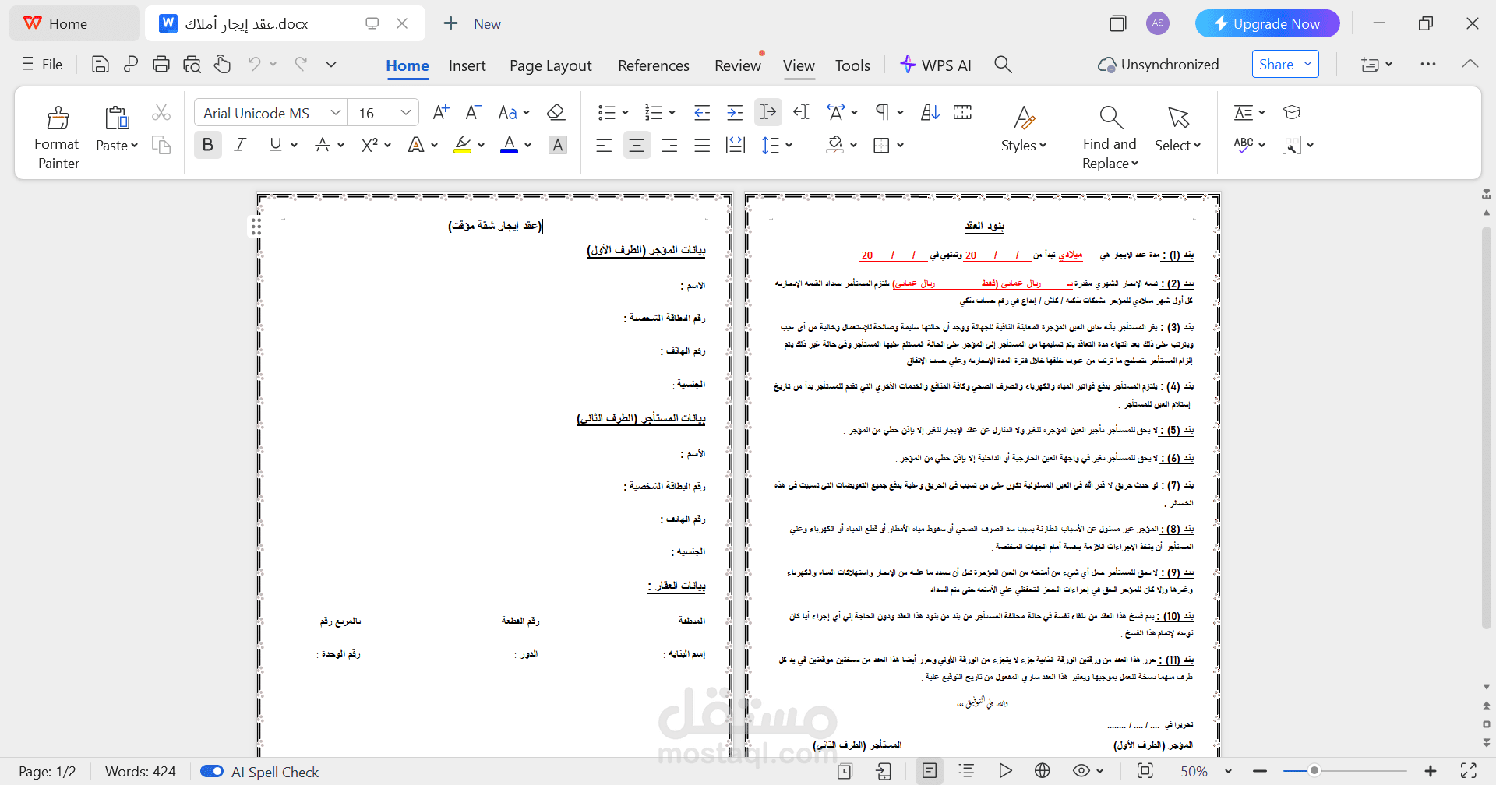Click the Cut scissors icon

pyautogui.click(x=161, y=113)
